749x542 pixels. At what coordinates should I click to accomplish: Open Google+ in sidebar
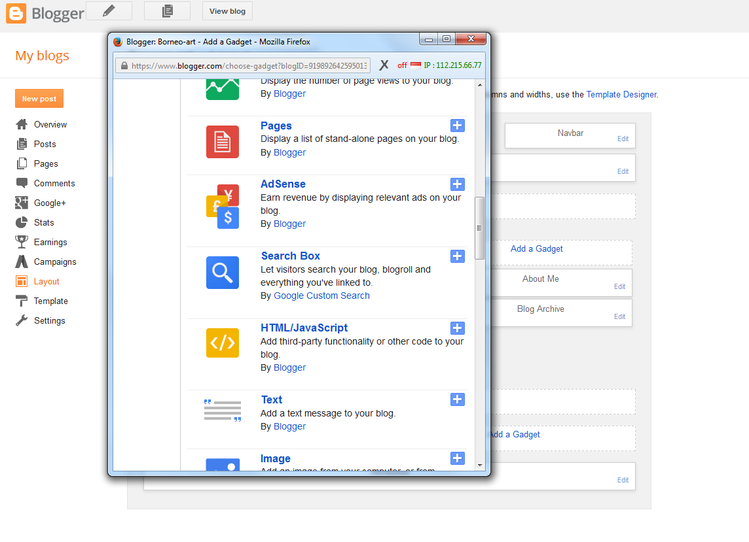coord(50,203)
